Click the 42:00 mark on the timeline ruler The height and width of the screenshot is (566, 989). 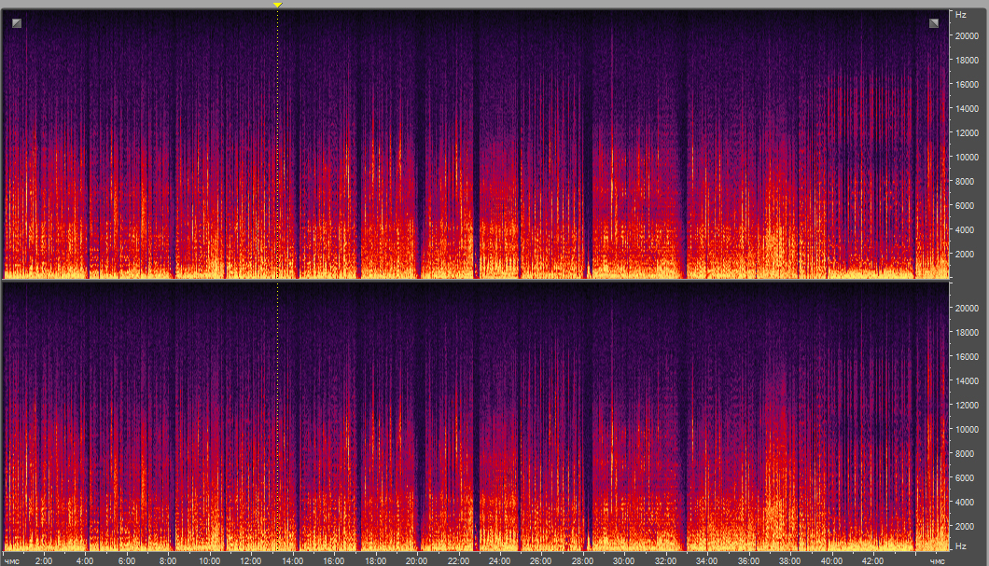872,561
